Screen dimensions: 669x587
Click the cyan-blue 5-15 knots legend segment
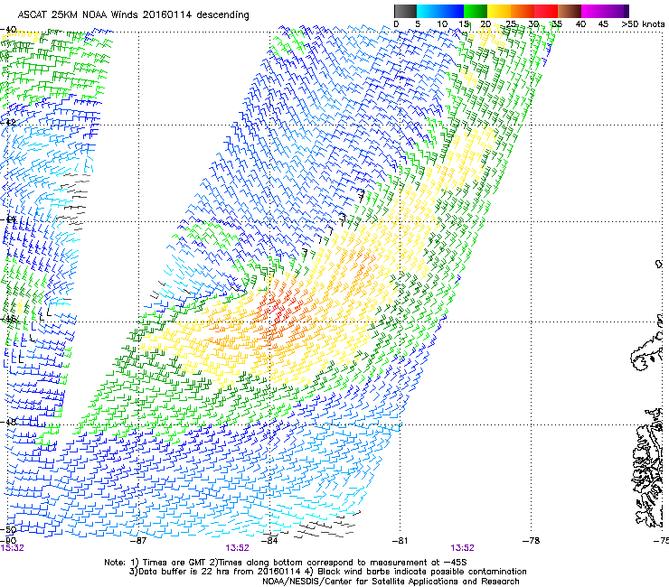(440, 11)
